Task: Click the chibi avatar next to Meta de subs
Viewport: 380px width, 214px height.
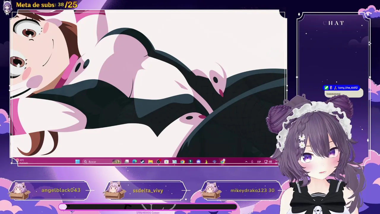Action: tap(7, 7)
